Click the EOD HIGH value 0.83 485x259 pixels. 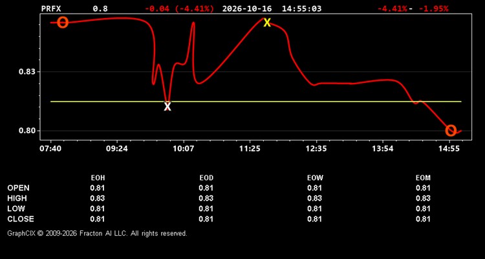(206, 198)
